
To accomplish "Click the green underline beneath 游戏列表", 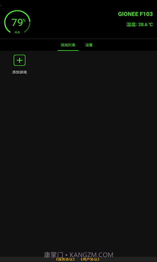I will pyautogui.click(x=68, y=50).
